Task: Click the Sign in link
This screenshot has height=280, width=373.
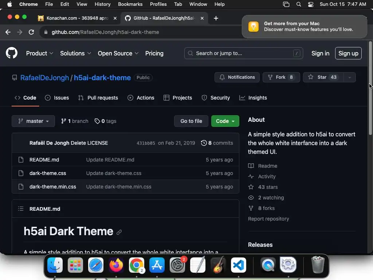Action: (x=320, y=53)
